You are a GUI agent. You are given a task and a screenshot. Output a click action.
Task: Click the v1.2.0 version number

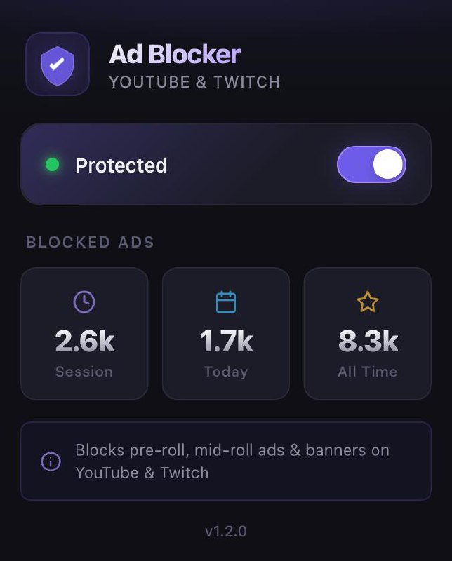(226, 532)
